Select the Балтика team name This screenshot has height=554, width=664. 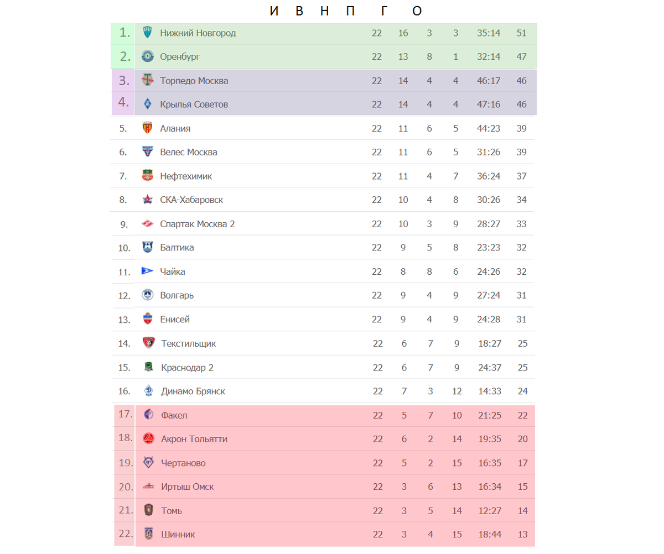[177, 248]
